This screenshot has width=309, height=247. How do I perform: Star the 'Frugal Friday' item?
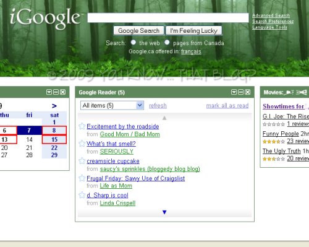point(82,178)
